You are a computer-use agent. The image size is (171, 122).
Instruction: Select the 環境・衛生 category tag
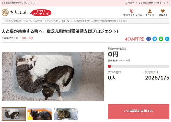[27, 38]
